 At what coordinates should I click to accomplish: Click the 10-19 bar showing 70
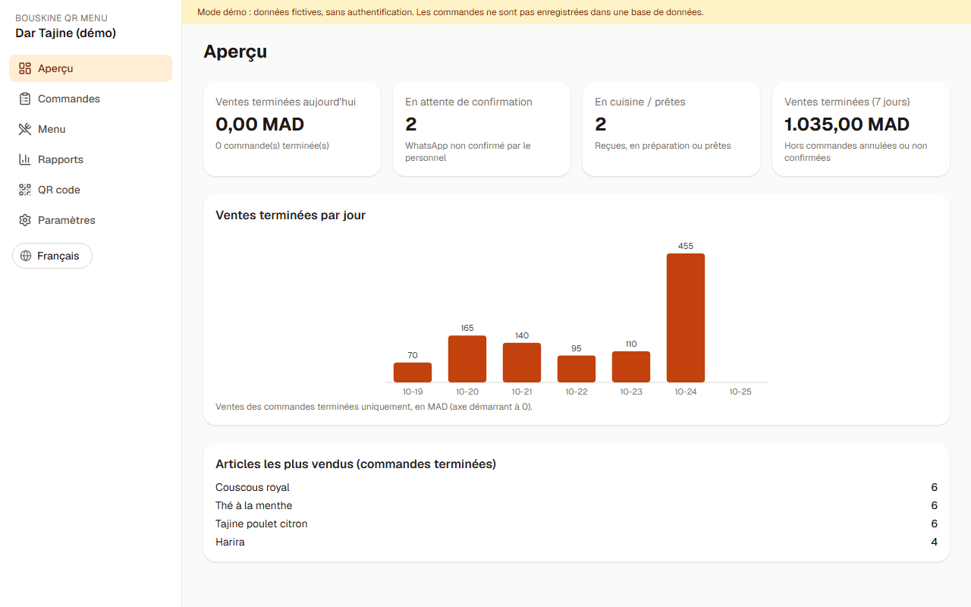(413, 373)
